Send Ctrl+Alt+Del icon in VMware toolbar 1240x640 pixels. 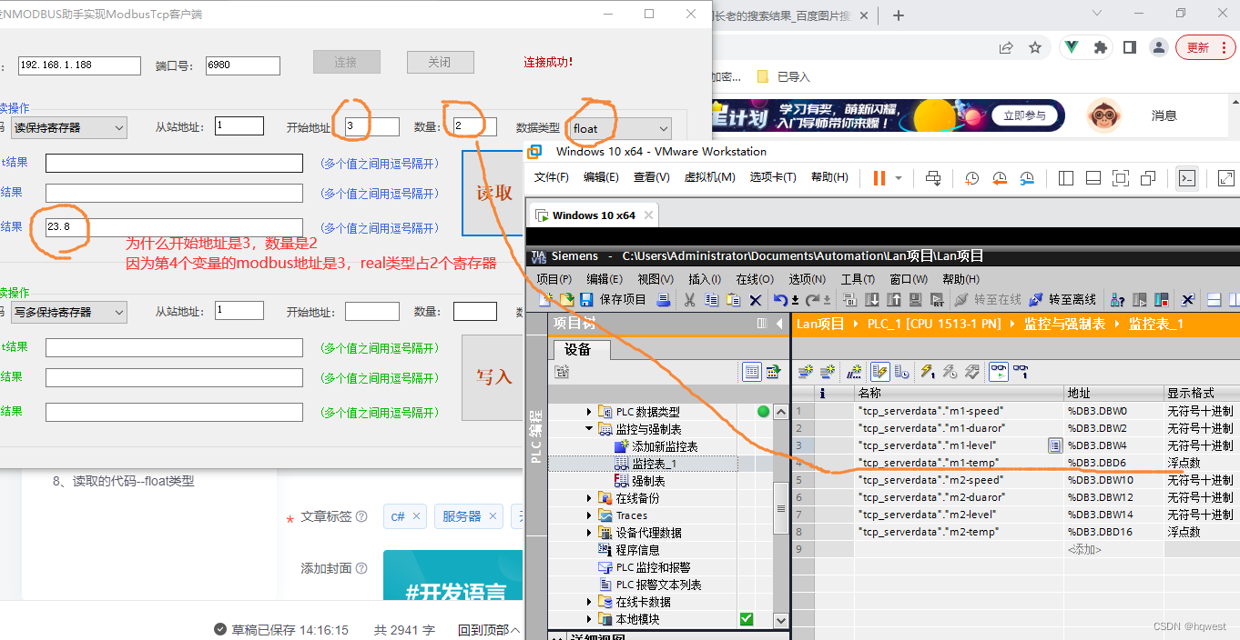pyautogui.click(x=933, y=178)
